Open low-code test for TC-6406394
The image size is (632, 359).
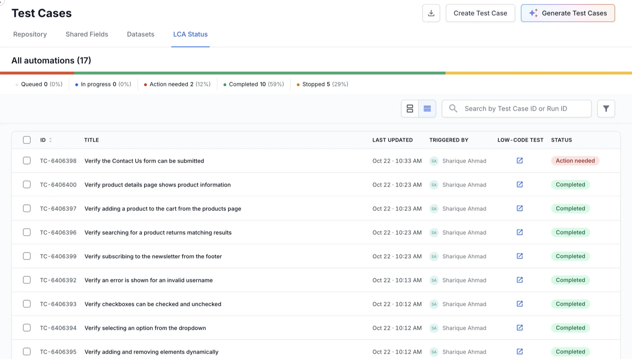click(x=520, y=328)
